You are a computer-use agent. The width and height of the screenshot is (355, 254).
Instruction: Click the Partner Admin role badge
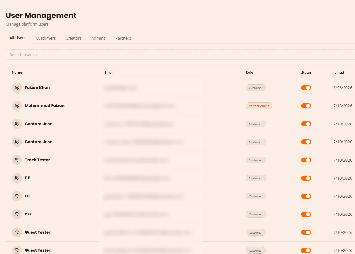(259, 106)
